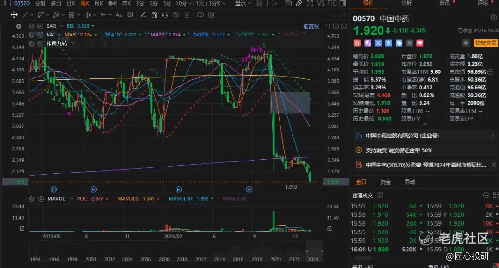Screen dimensions: 499x268
Task: Open MAVOL indicator settings gear
Action: [31, 199]
